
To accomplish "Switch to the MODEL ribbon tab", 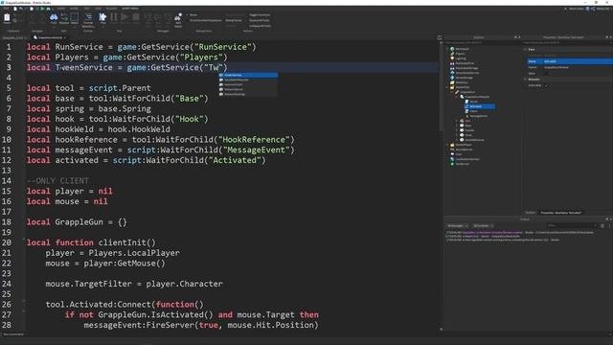I will click(x=74, y=9).
